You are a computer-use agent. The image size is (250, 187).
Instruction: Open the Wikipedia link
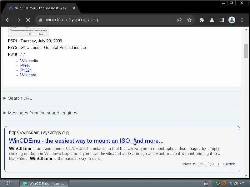[x=29, y=61]
